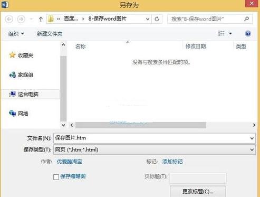Click the network icon beside 网络
Screen dimensions: 260x197
[x=13, y=114]
